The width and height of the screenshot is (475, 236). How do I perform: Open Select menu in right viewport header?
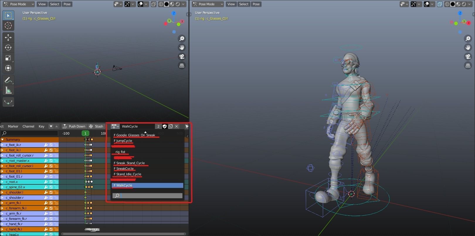244,4
